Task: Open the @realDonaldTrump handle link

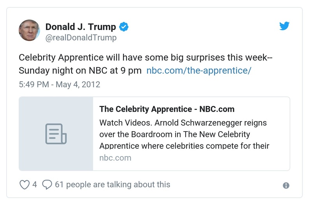Action: pos(81,38)
